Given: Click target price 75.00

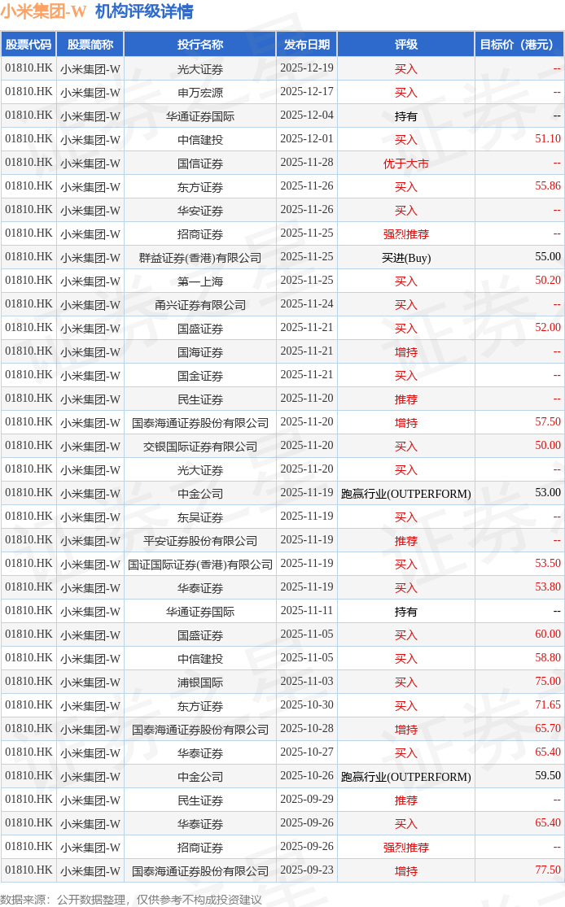Looking at the screenshot, I should point(548,682).
